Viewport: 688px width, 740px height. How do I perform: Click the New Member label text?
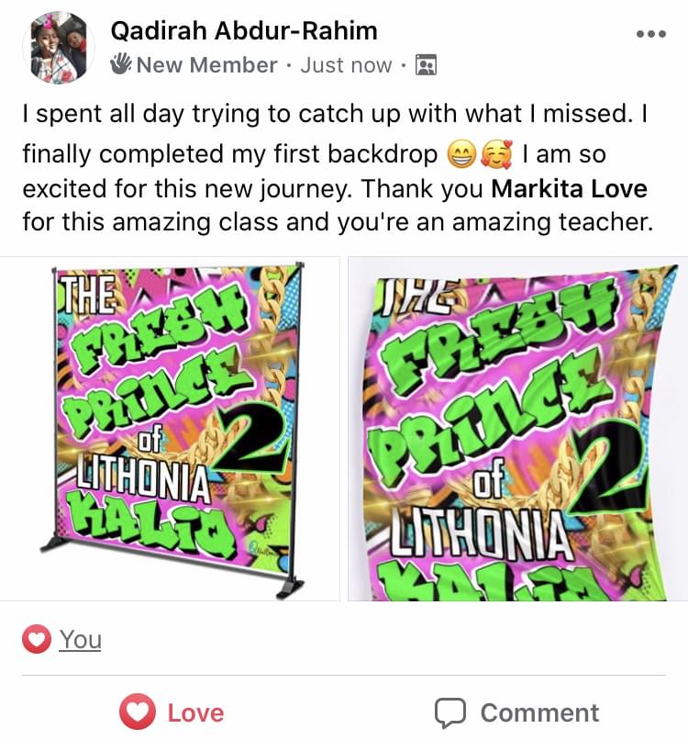click(x=206, y=65)
